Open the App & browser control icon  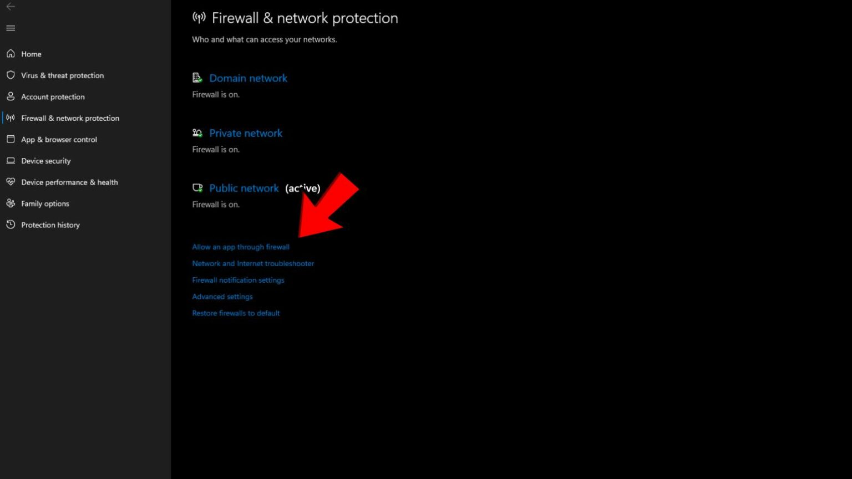pos(11,139)
